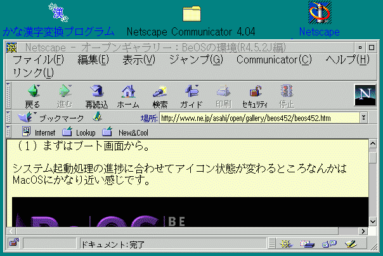Screen dimensions: 383x256
Task: Open 表示(V) menu
Action: (139, 60)
